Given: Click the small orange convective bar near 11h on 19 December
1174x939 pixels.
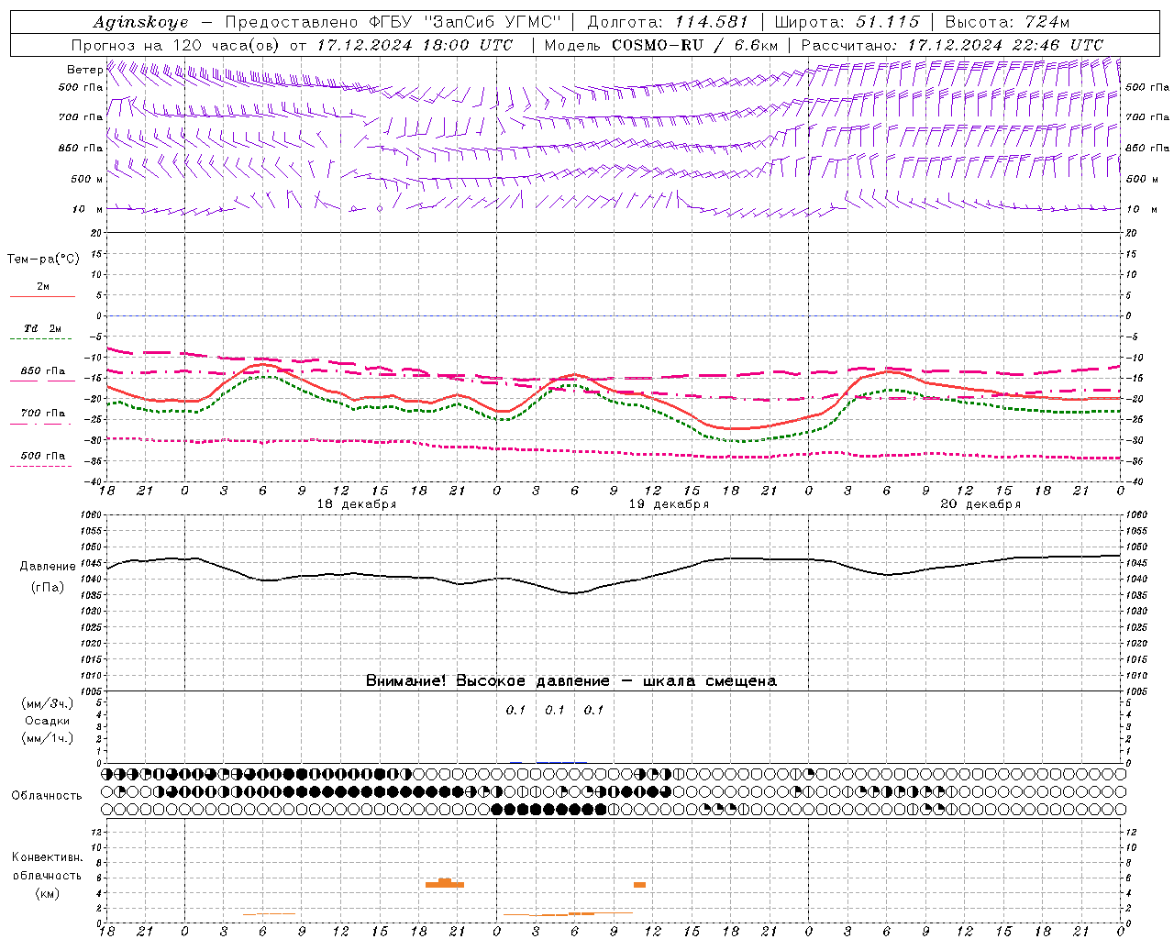Looking at the screenshot, I should 639,885.
